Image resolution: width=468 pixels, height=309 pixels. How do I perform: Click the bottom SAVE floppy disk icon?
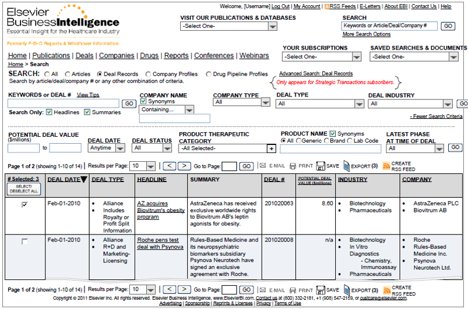[321, 290]
